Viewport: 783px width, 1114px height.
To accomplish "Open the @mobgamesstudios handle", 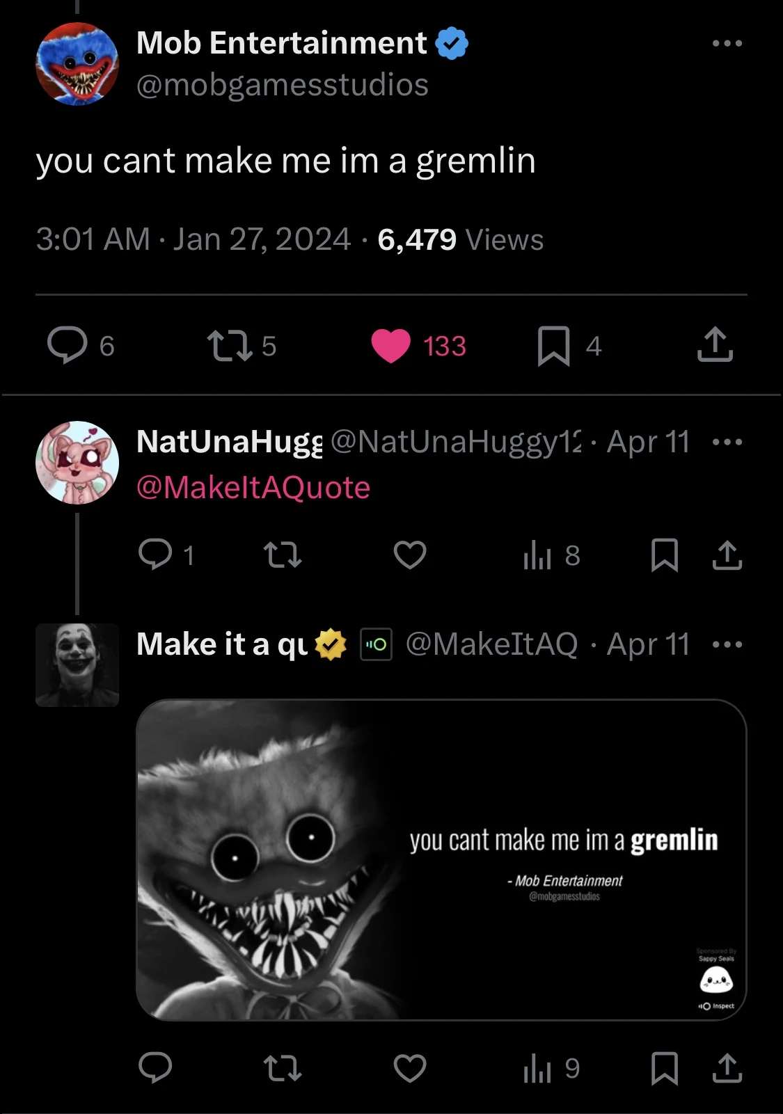I will coord(282,85).
